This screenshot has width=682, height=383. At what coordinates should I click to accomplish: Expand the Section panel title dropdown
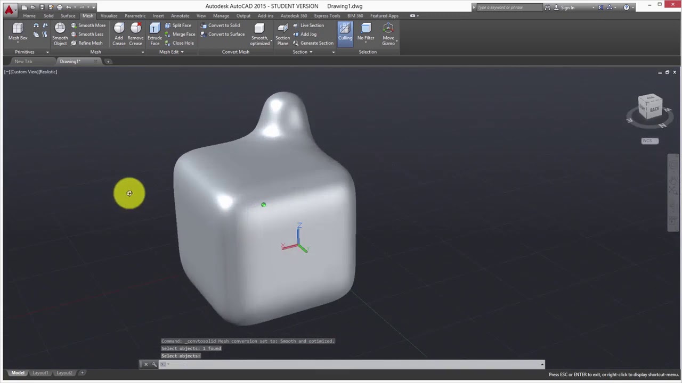[x=303, y=52]
